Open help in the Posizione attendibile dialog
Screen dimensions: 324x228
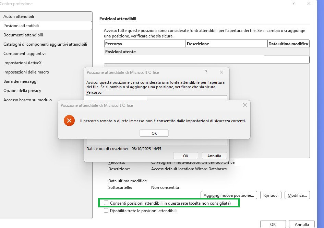pyautogui.click(x=206, y=72)
